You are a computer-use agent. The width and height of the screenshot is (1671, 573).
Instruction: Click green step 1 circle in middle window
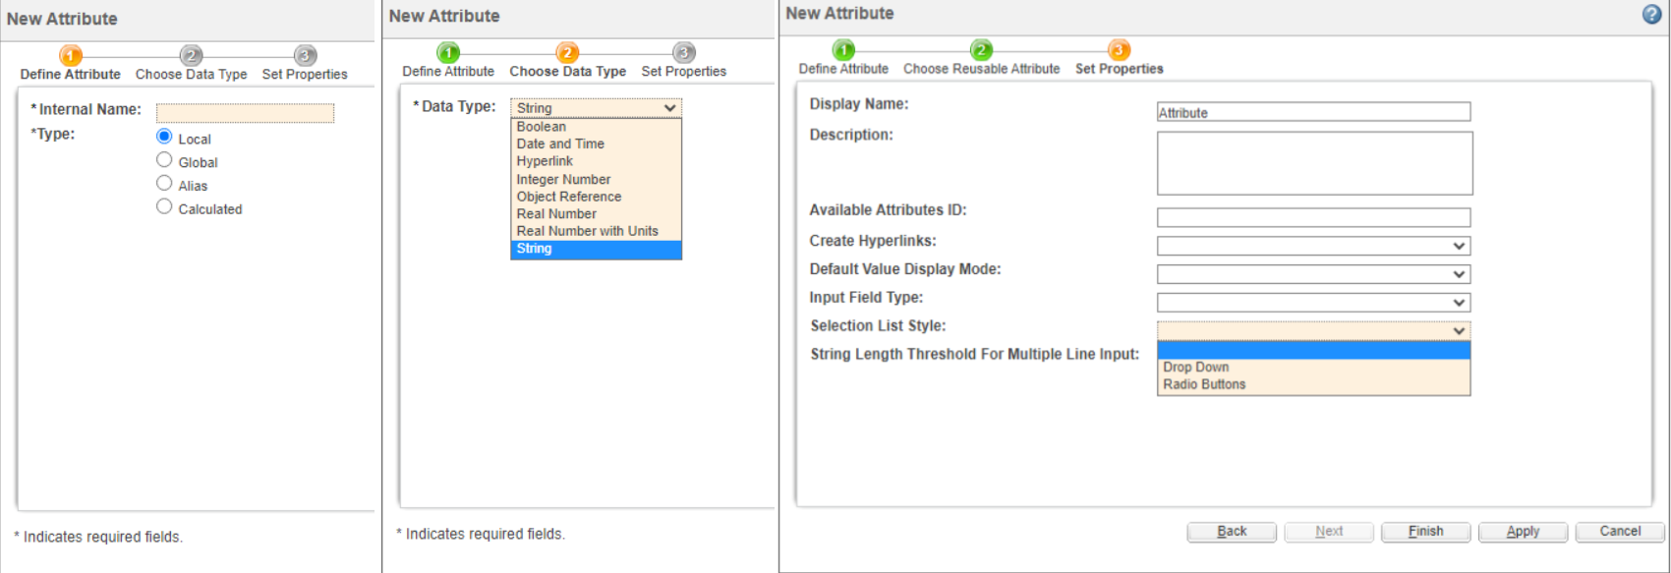coord(448,53)
